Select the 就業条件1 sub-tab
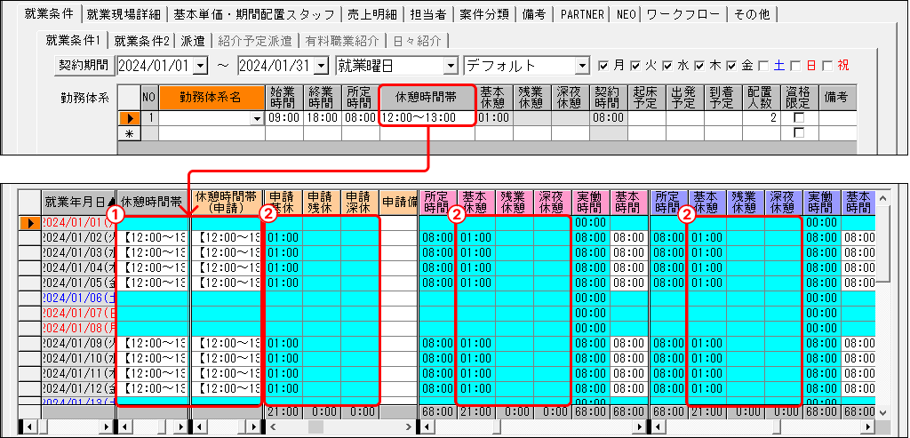The width and height of the screenshot is (910, 438). tap(74, 40)
